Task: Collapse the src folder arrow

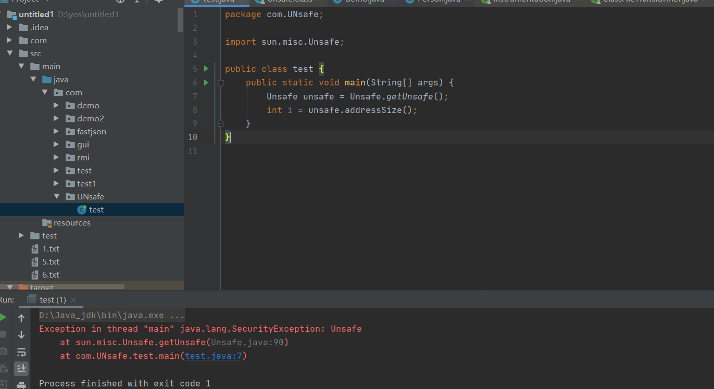Action: (x=9, y=53)
